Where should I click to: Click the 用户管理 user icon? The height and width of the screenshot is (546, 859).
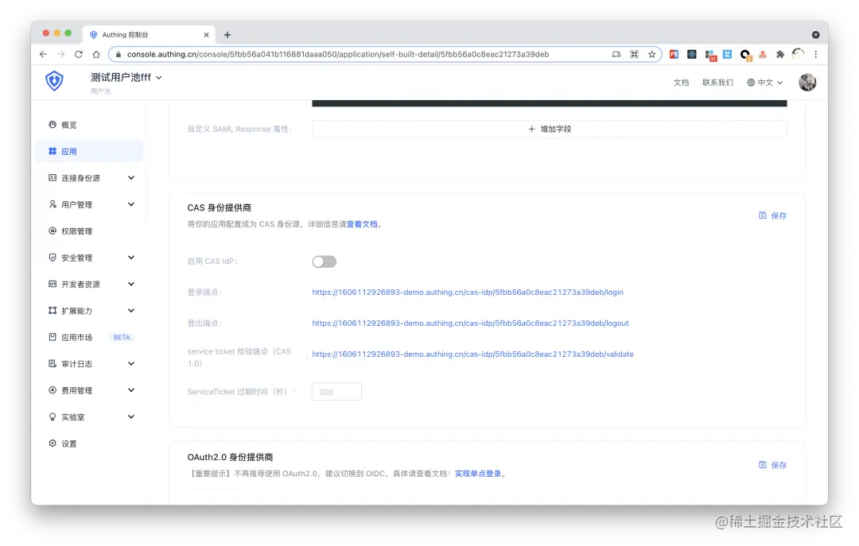tap(52, 204)
